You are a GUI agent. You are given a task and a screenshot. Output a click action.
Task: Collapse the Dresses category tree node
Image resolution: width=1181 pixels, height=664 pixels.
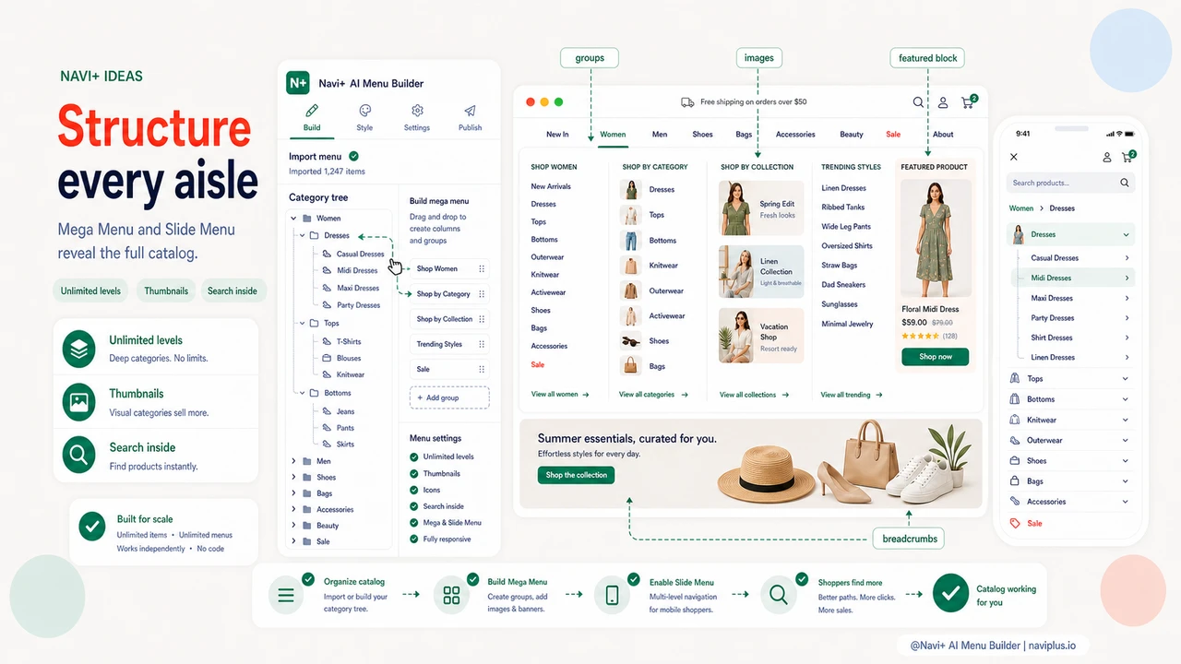[x=302, y=236]
